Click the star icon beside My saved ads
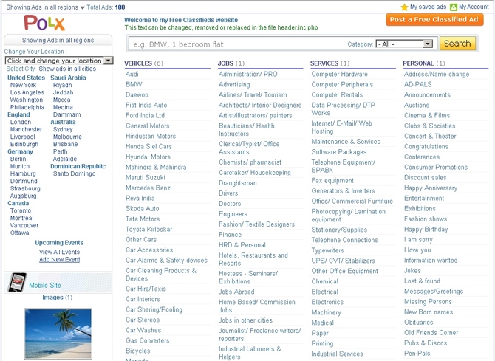The image size is (495, 361). tap(404, 7)
